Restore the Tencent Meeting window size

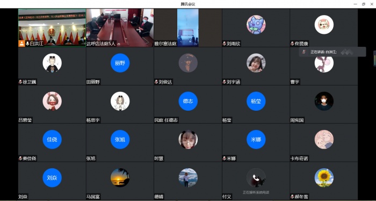(364, 4)
